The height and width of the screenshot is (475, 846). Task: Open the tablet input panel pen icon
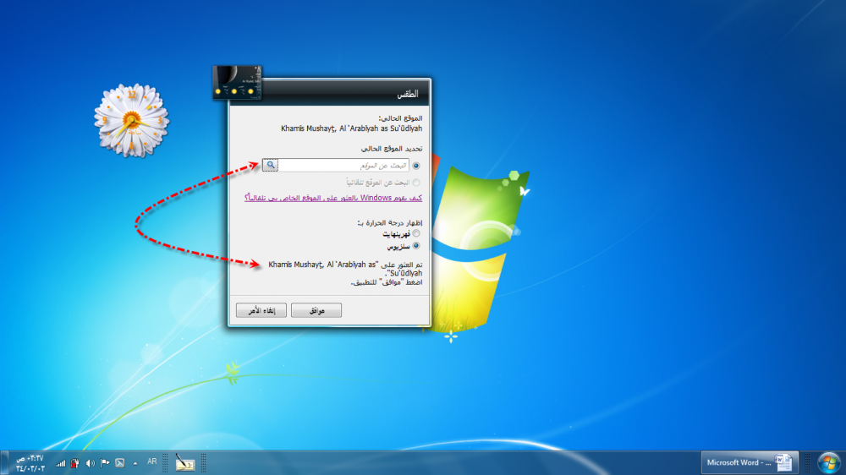click(x=185, y=462)
